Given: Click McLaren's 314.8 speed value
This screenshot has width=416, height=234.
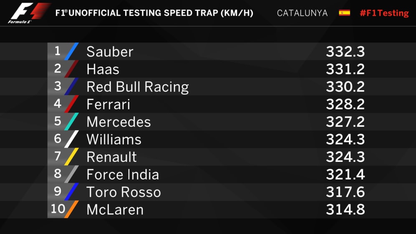Looking at the screenshot, I should [x=345, y=209].
